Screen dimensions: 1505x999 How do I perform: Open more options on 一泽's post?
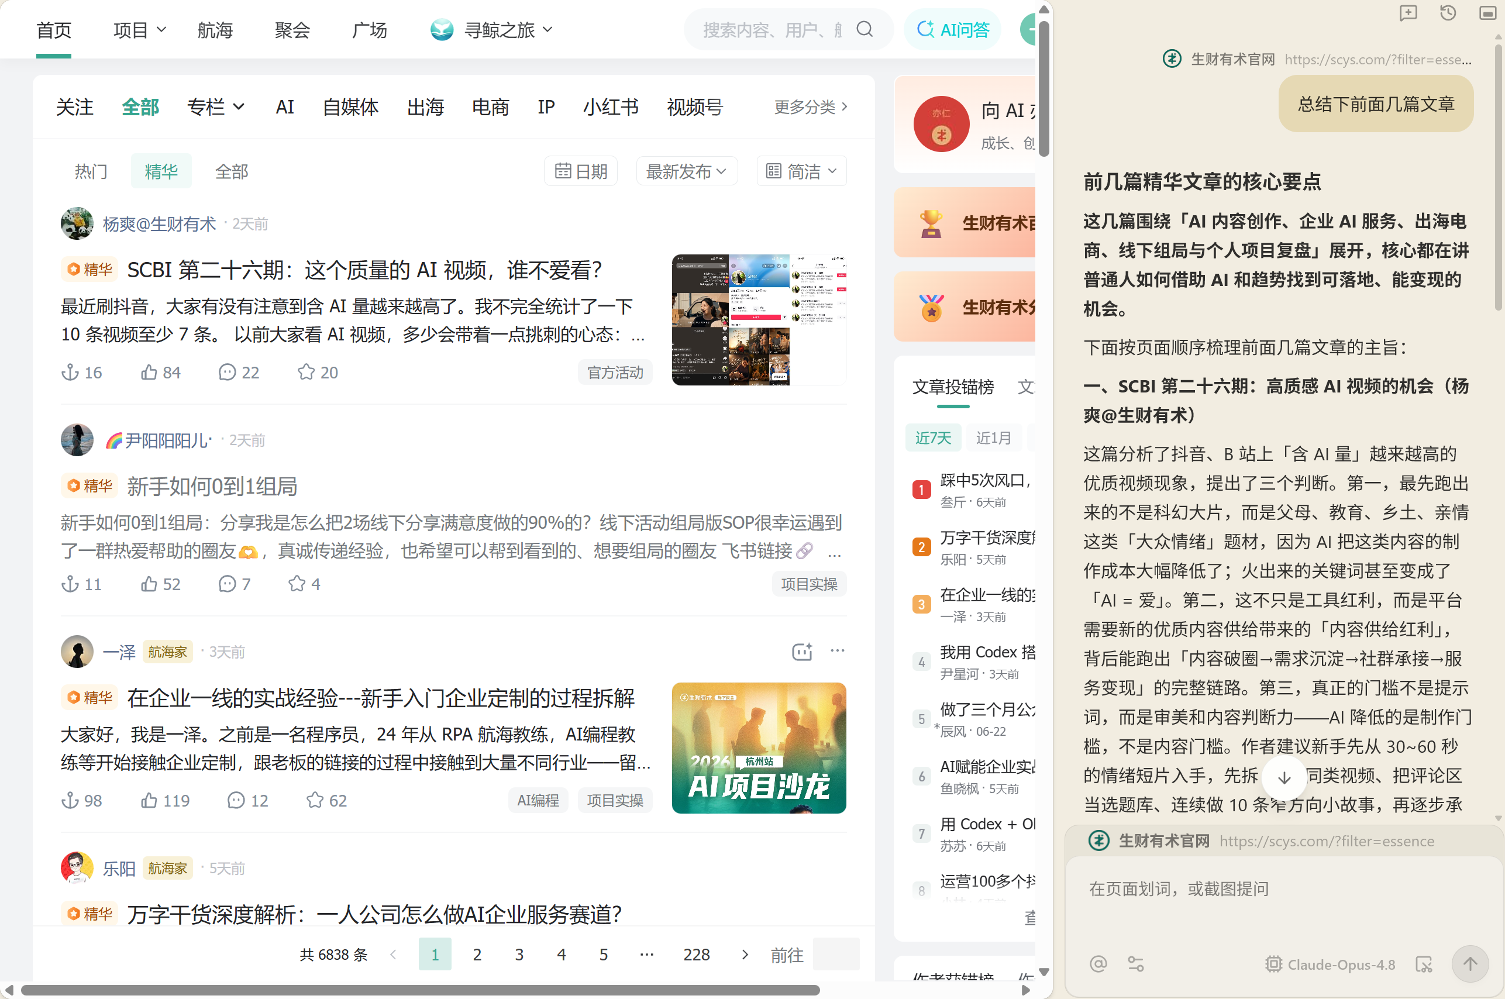click(x=837, y=651)
